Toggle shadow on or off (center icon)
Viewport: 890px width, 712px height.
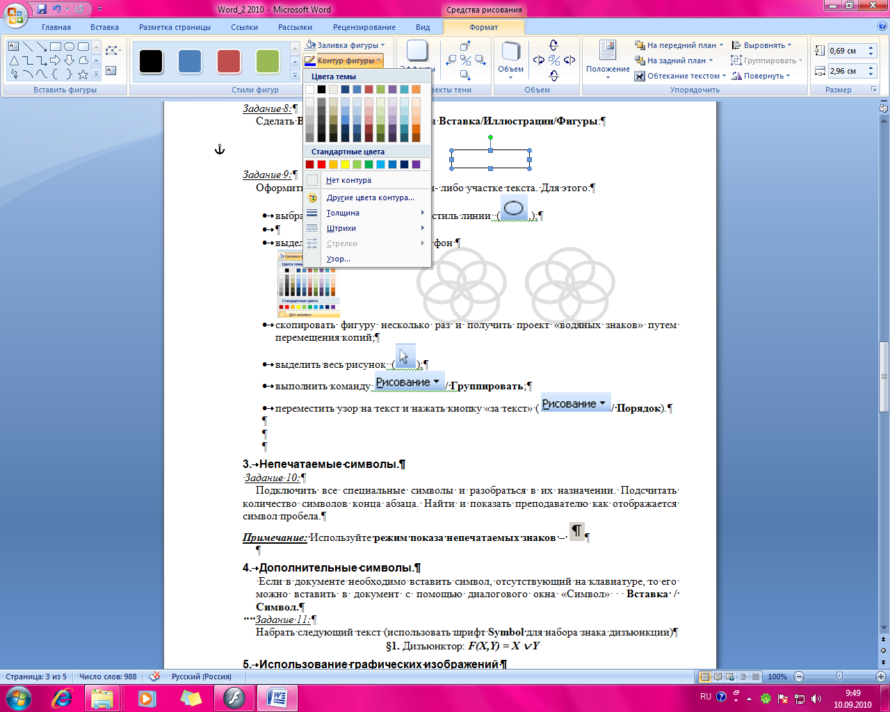[466, 60]
